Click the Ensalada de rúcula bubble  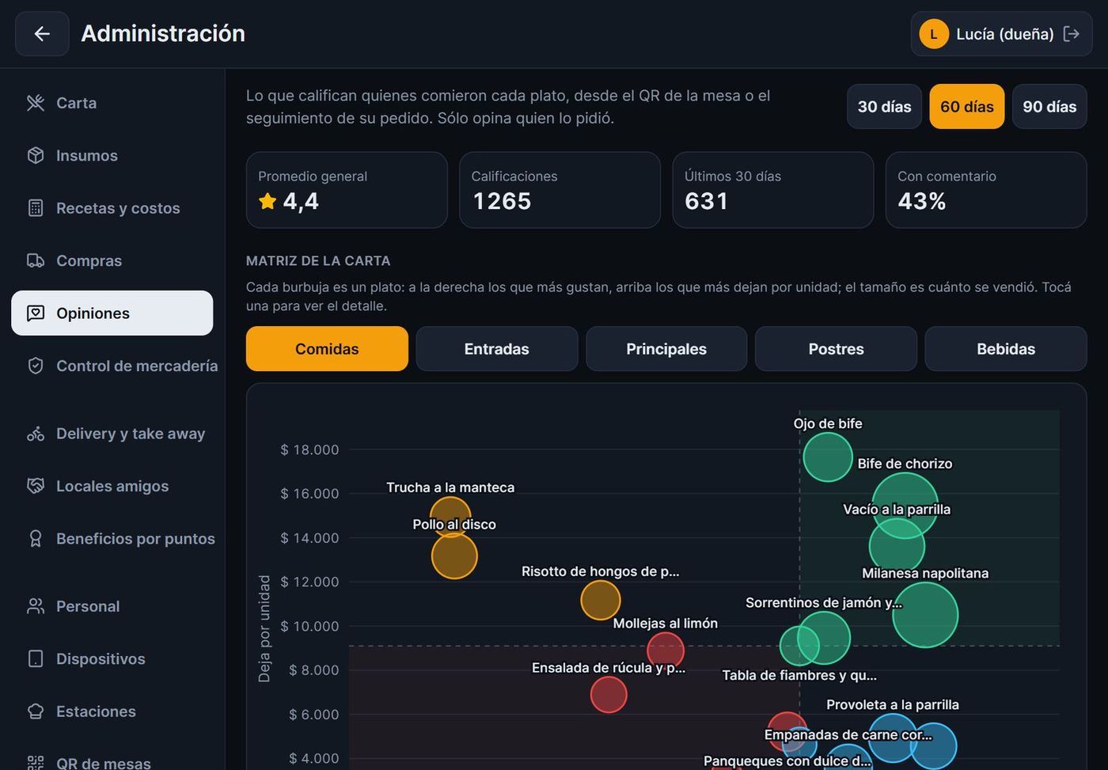pyautogui.click(x=609, y=694)
